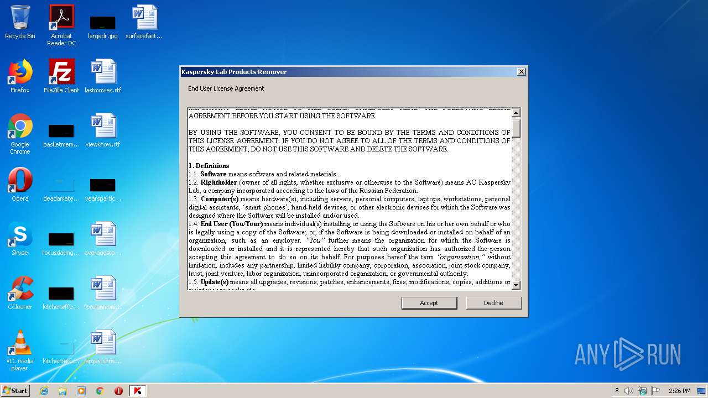This screenshot has width=708, height=398.
Task: Click the network status tray icon
Action: click(642, 391)
